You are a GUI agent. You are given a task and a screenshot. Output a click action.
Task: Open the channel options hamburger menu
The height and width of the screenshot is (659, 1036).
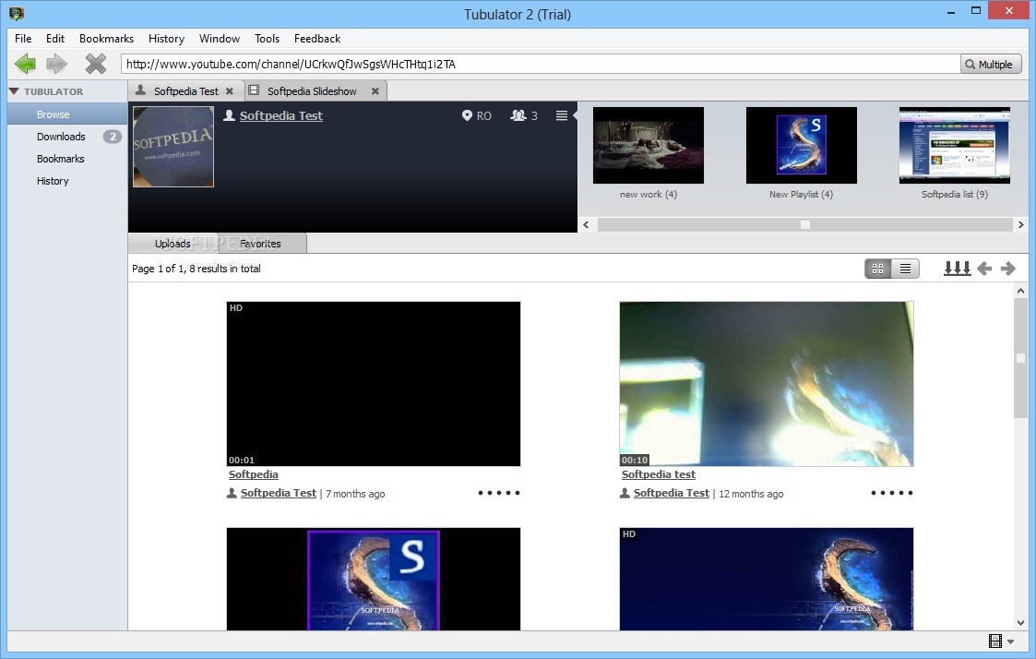[562, 115]
